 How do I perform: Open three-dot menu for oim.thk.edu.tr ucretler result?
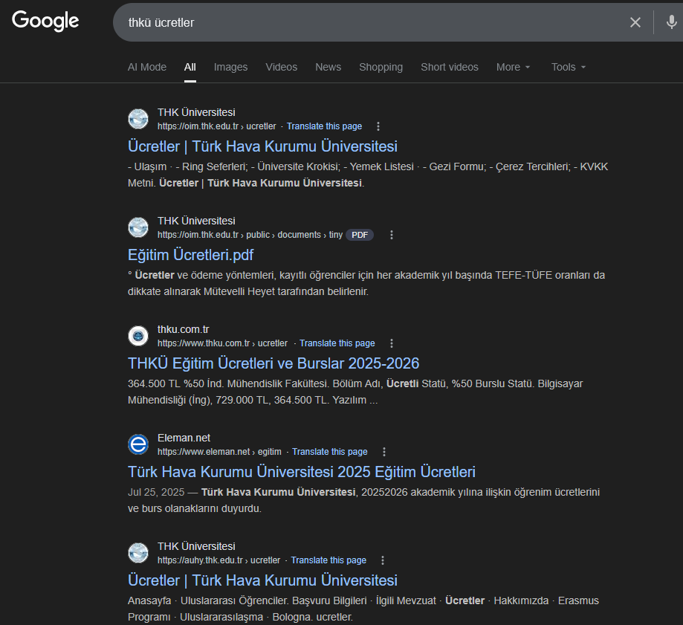pyautogui.click(x=378, y=126)
